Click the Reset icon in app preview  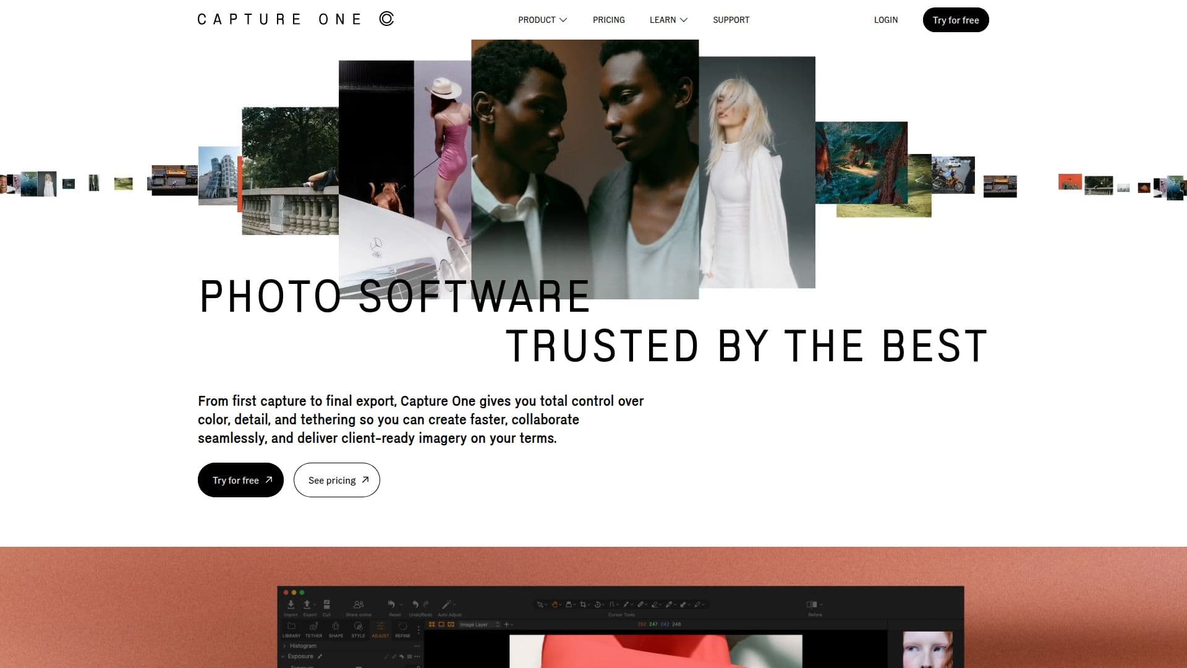(x=391, y=604)
